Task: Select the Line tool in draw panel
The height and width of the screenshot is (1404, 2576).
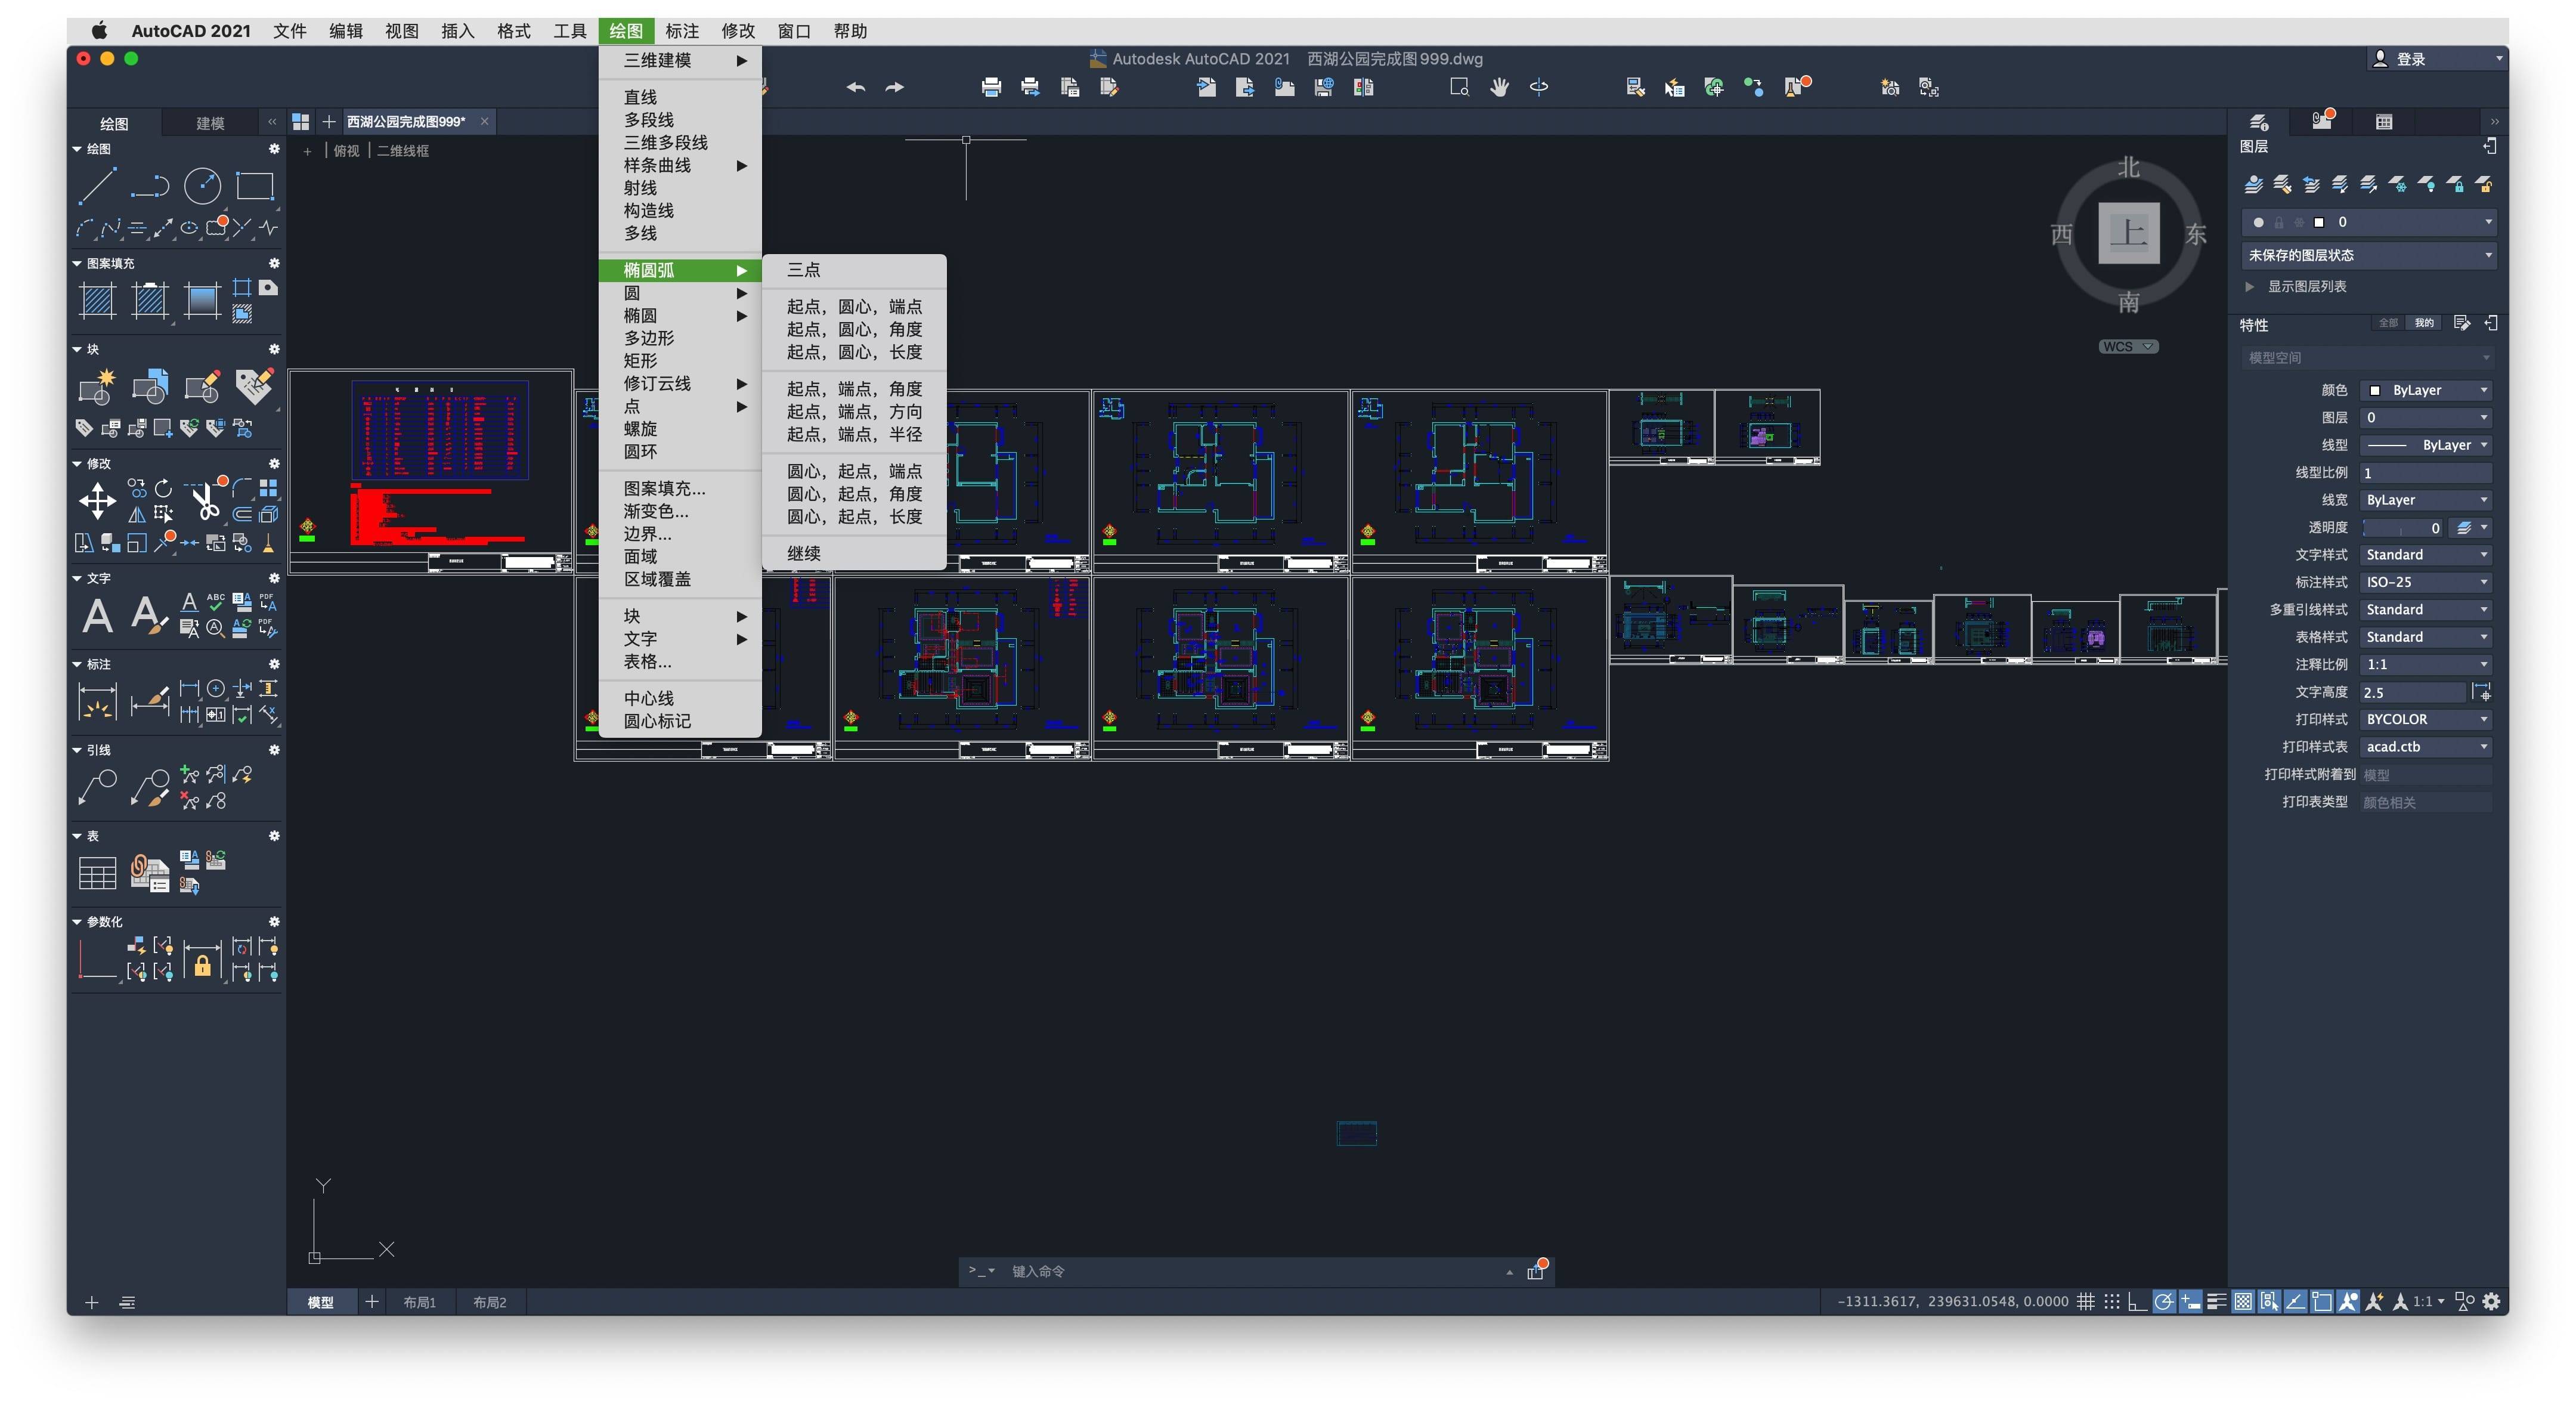Action: (97, 186)
